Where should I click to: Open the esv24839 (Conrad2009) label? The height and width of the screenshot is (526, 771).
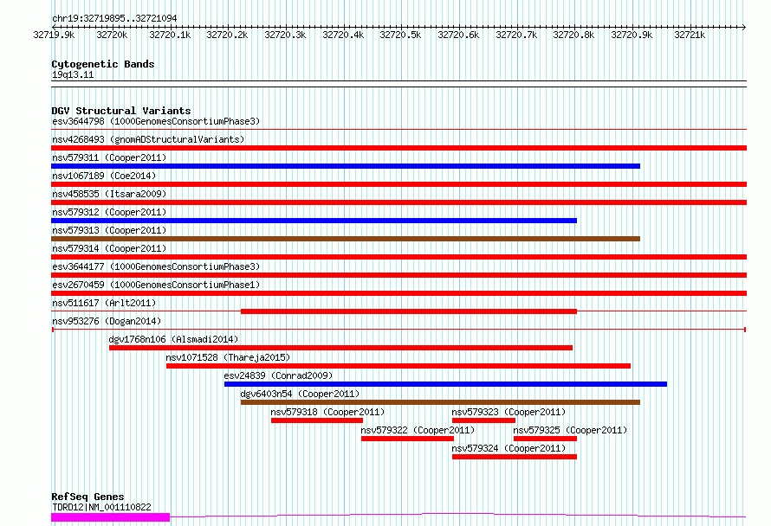[x=278, y=375]
